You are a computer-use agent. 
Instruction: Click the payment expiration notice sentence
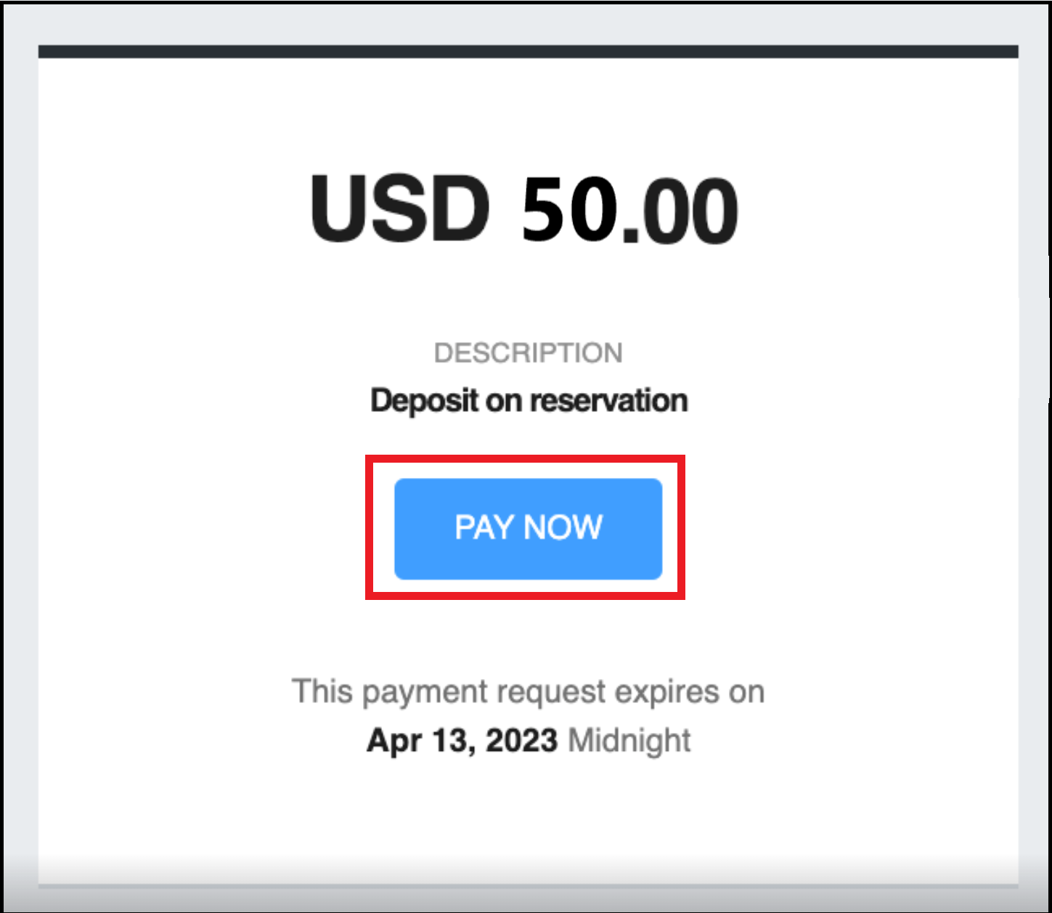pyautogui.click(x=528, y=691)
